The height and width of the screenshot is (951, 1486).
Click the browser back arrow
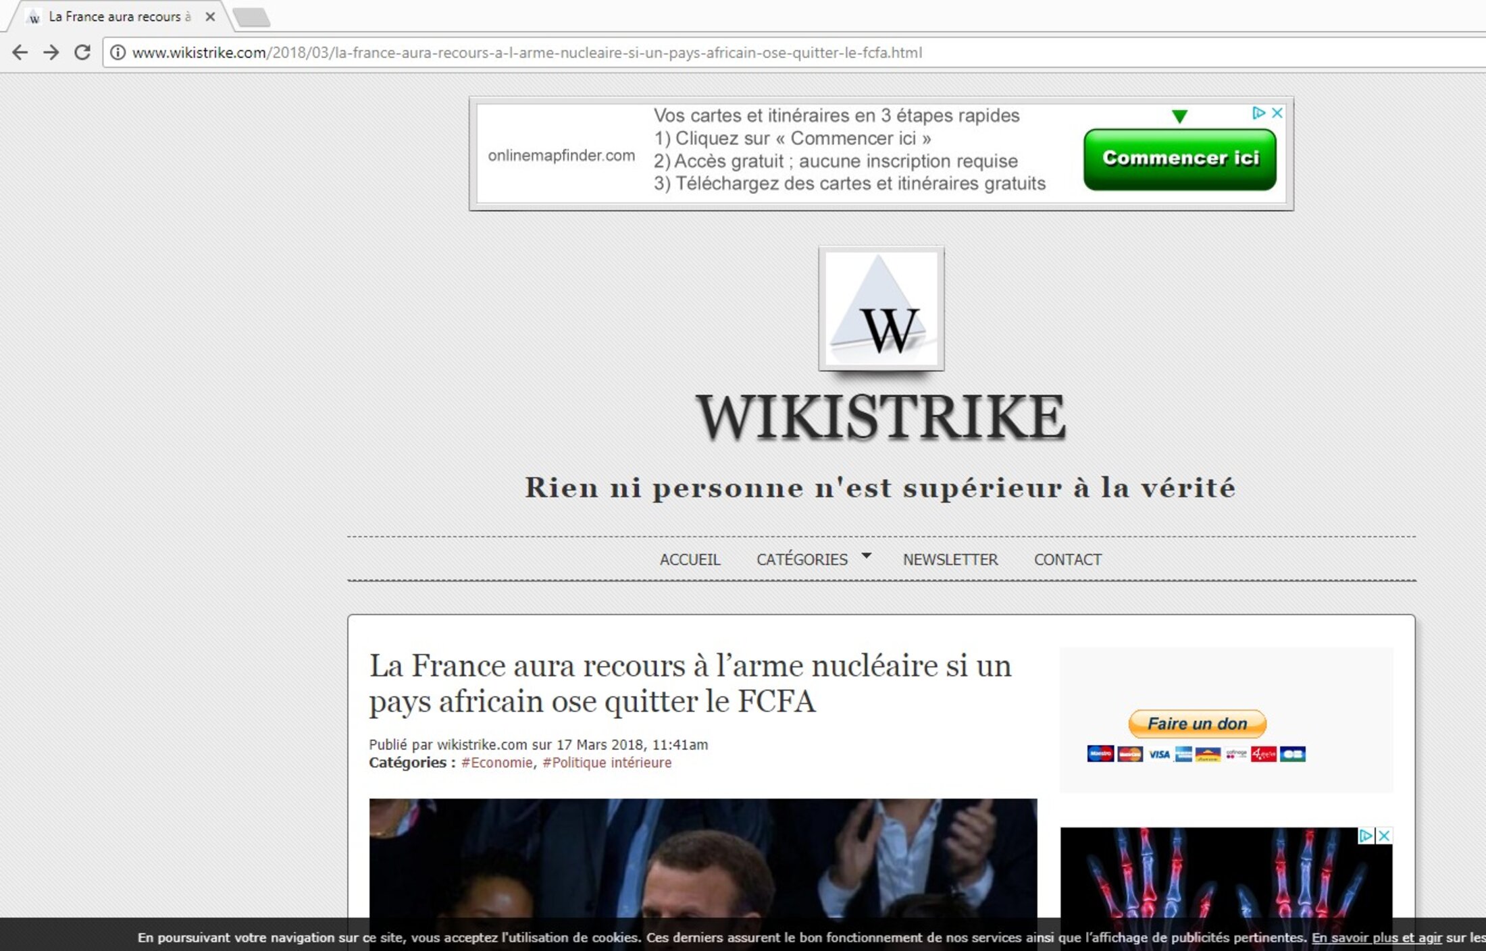[x=20, y=52]
